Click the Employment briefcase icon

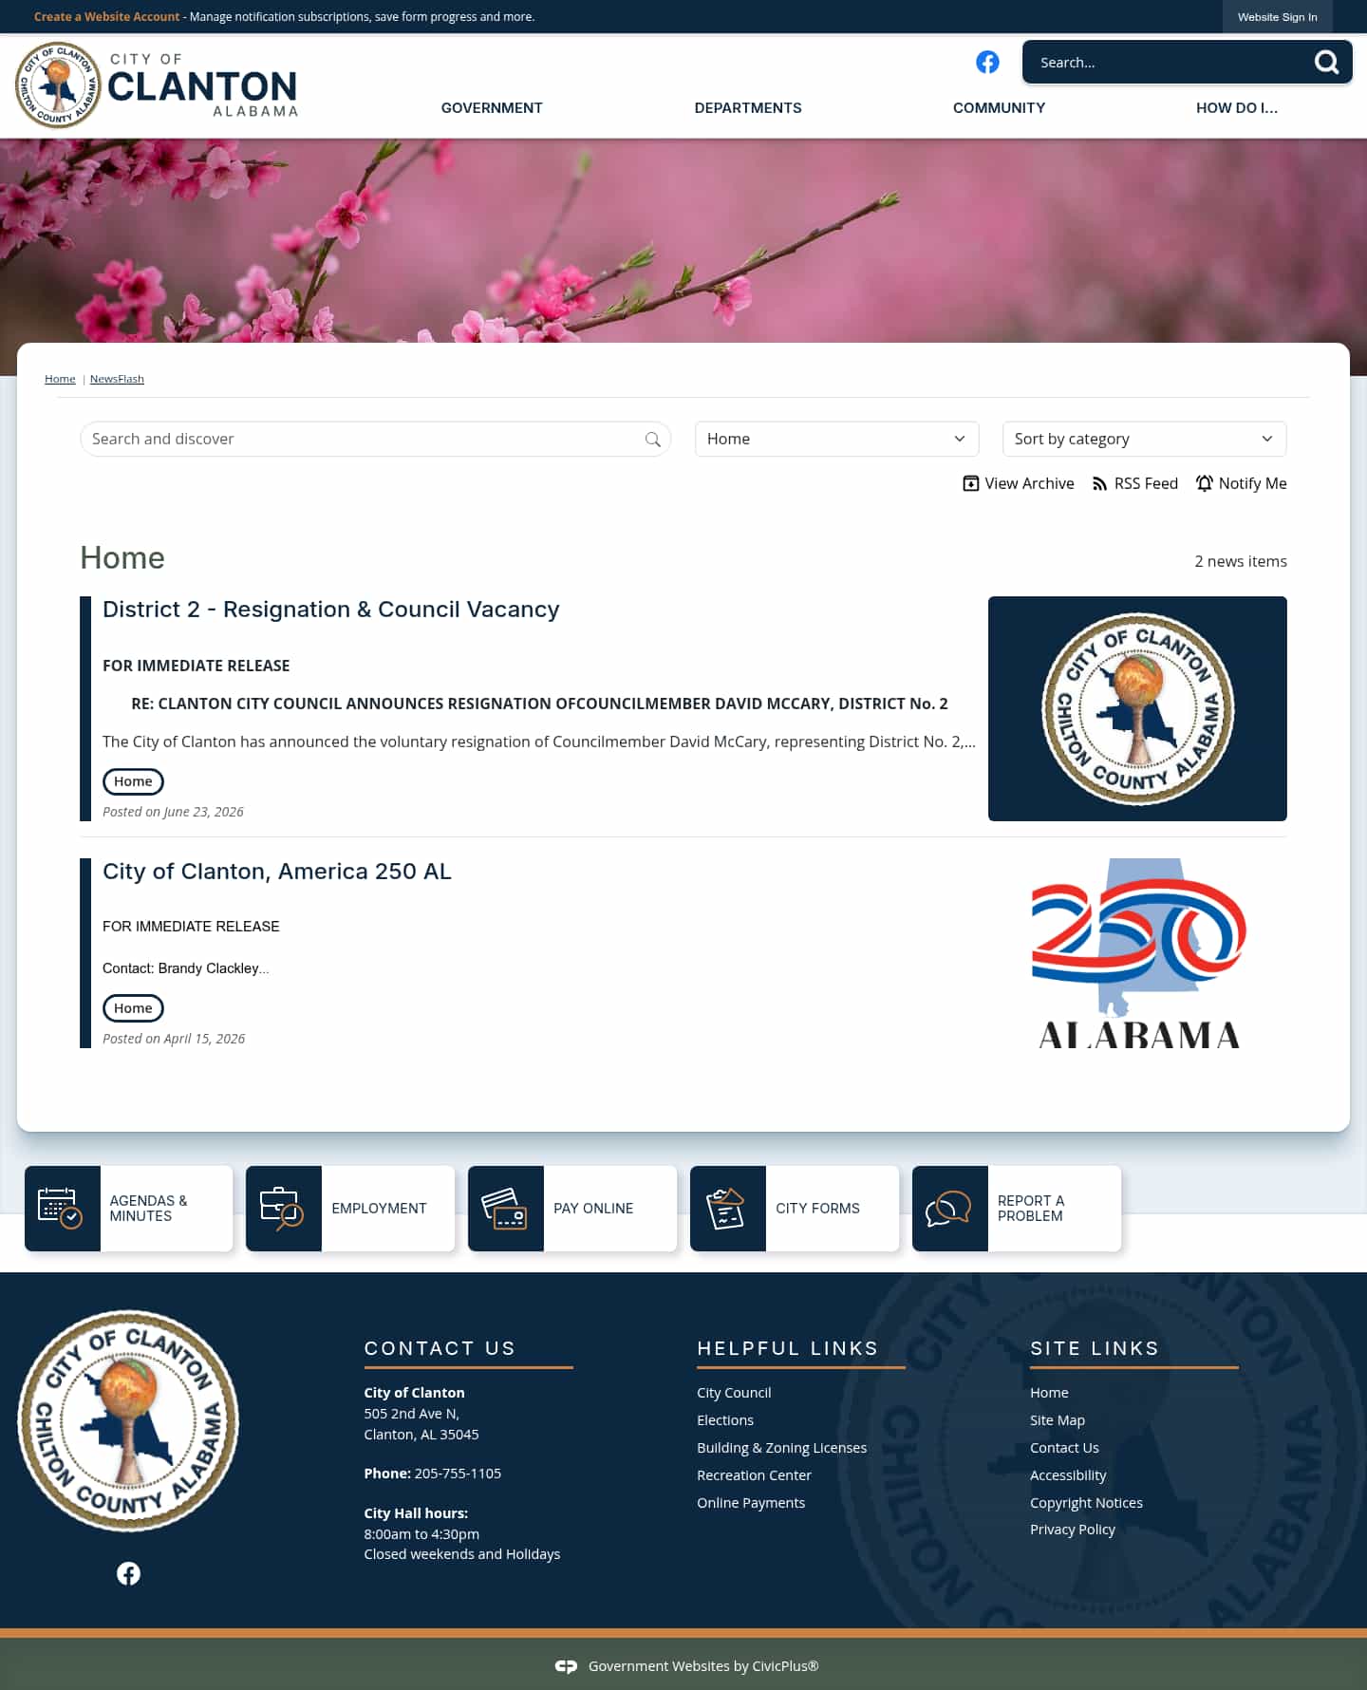click(x=282, y=1208)
